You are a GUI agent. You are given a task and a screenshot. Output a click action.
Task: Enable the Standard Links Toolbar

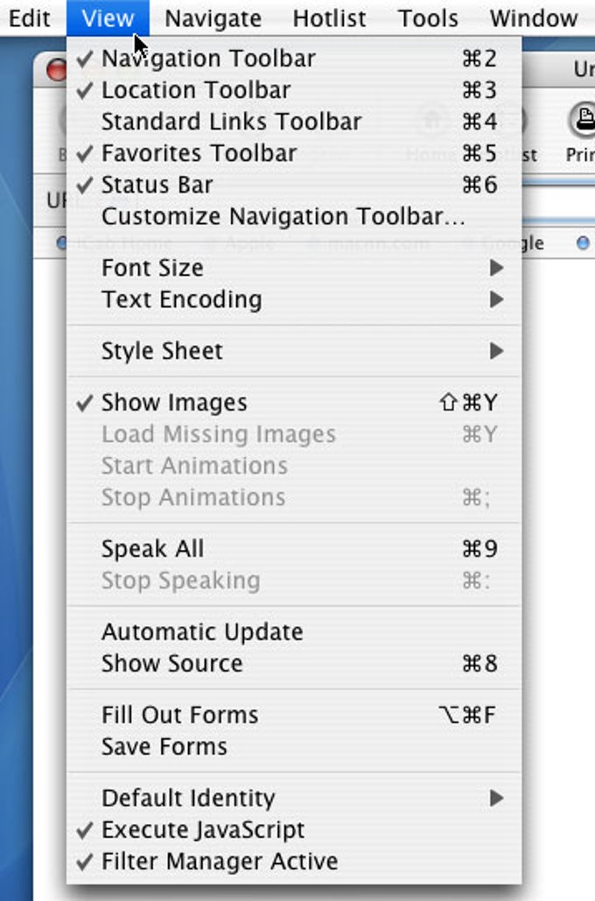294,122
